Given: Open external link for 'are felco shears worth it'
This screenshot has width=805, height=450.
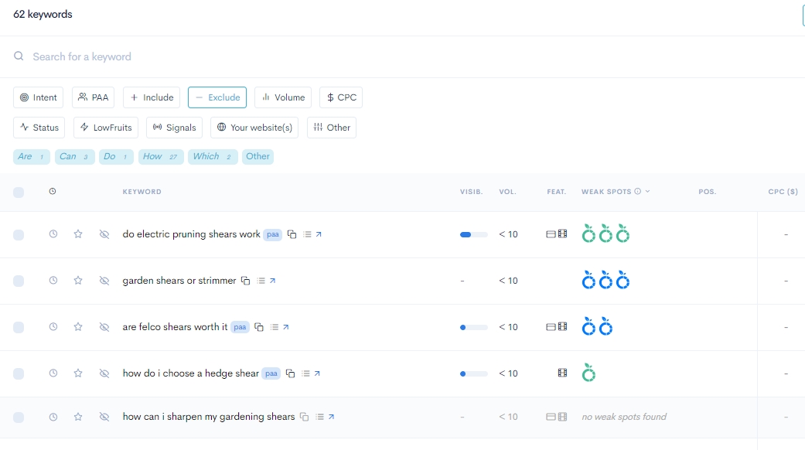Looking at the screenshot, I should [285, 327].
